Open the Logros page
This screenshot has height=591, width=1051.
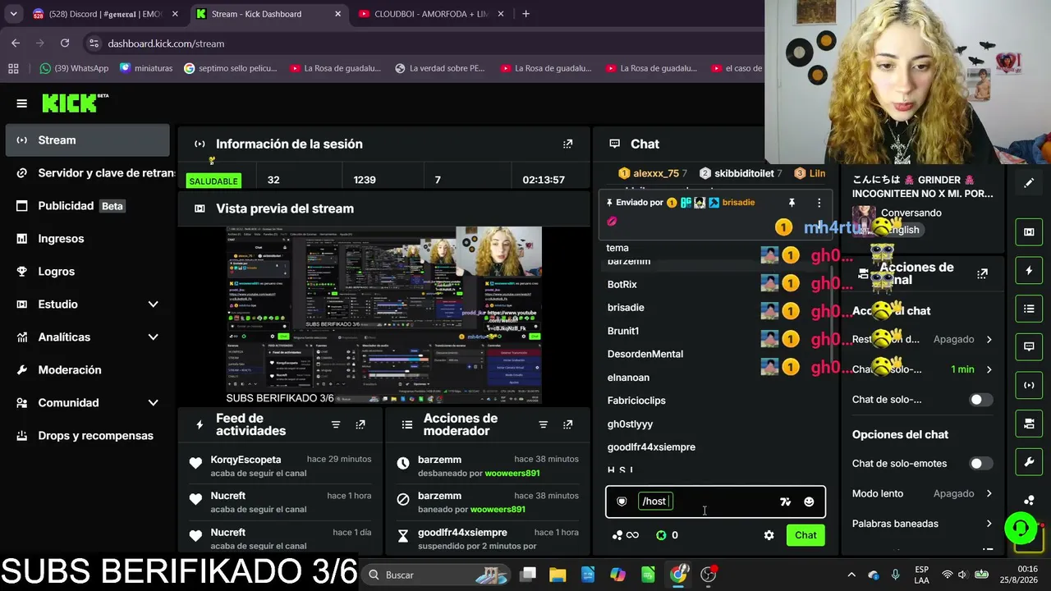point(87,272)
